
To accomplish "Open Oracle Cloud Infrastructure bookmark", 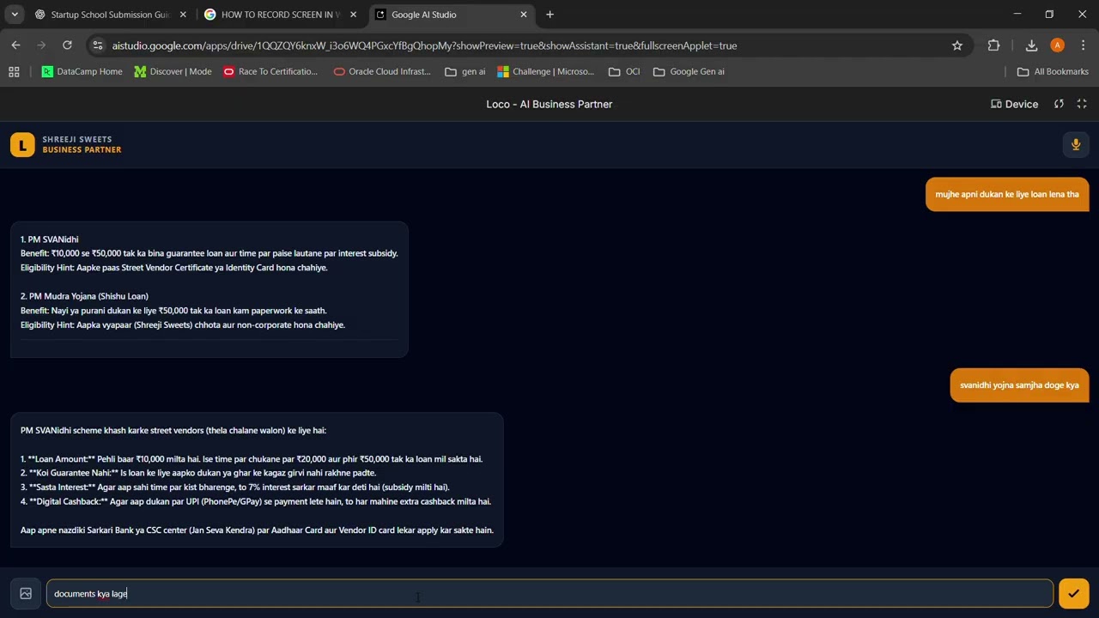I will pyautogui.click(x=382, y=71).
